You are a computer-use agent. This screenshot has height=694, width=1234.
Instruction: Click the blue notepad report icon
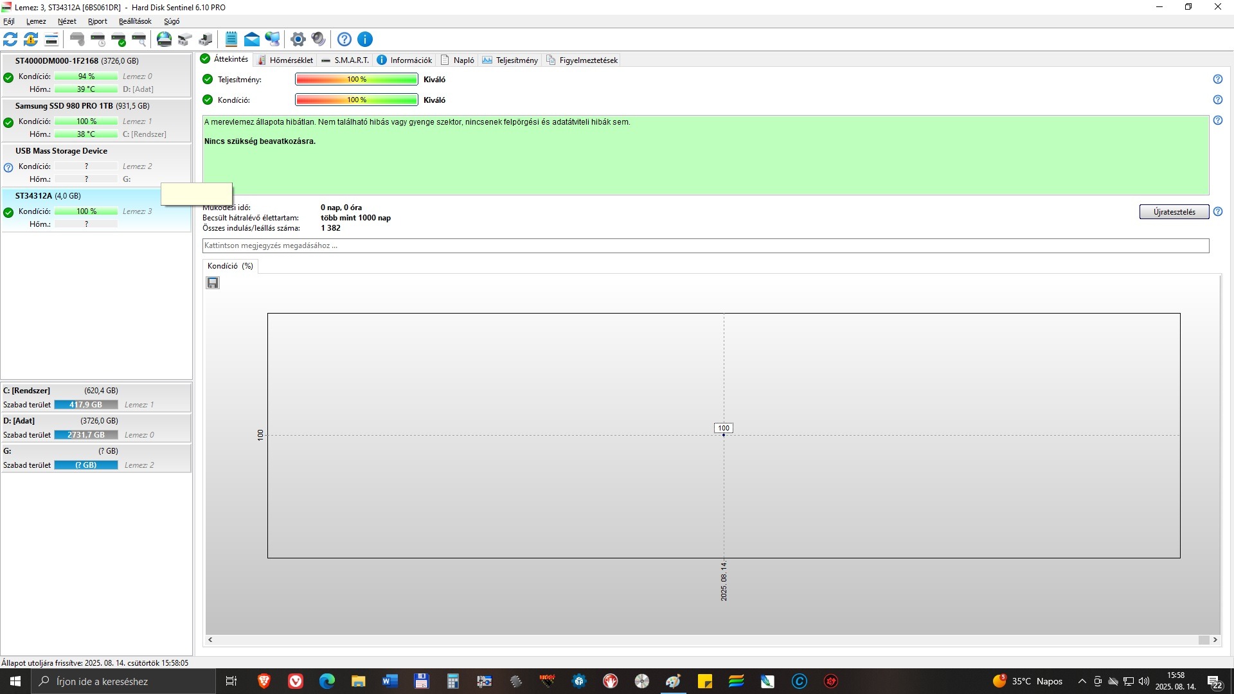click(x=231, y=39)
